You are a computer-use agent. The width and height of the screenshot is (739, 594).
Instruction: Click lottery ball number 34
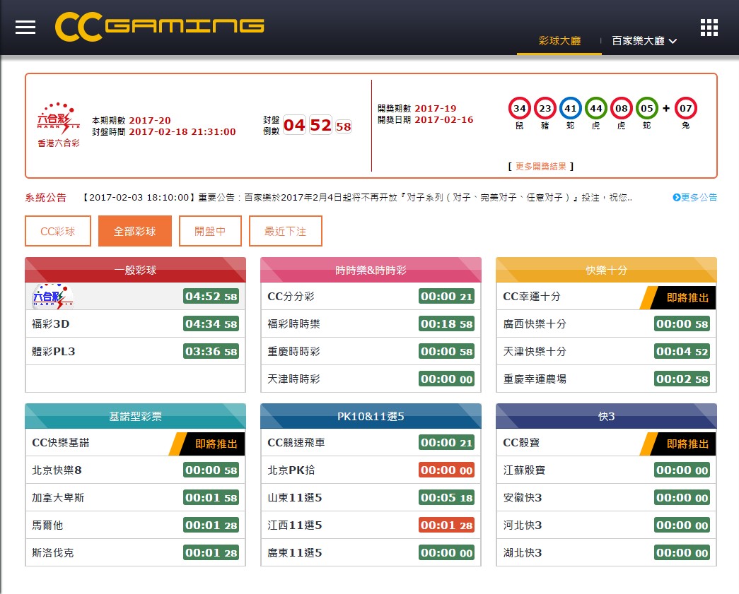(x=519, y=108)
